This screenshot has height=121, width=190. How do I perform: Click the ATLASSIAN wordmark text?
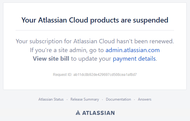tap(99, 113)
